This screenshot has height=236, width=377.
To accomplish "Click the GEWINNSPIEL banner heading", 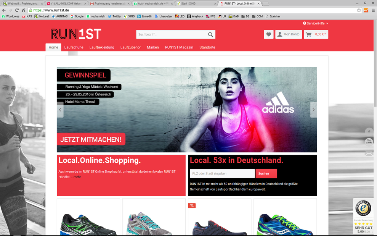I will tap(83, 75).
